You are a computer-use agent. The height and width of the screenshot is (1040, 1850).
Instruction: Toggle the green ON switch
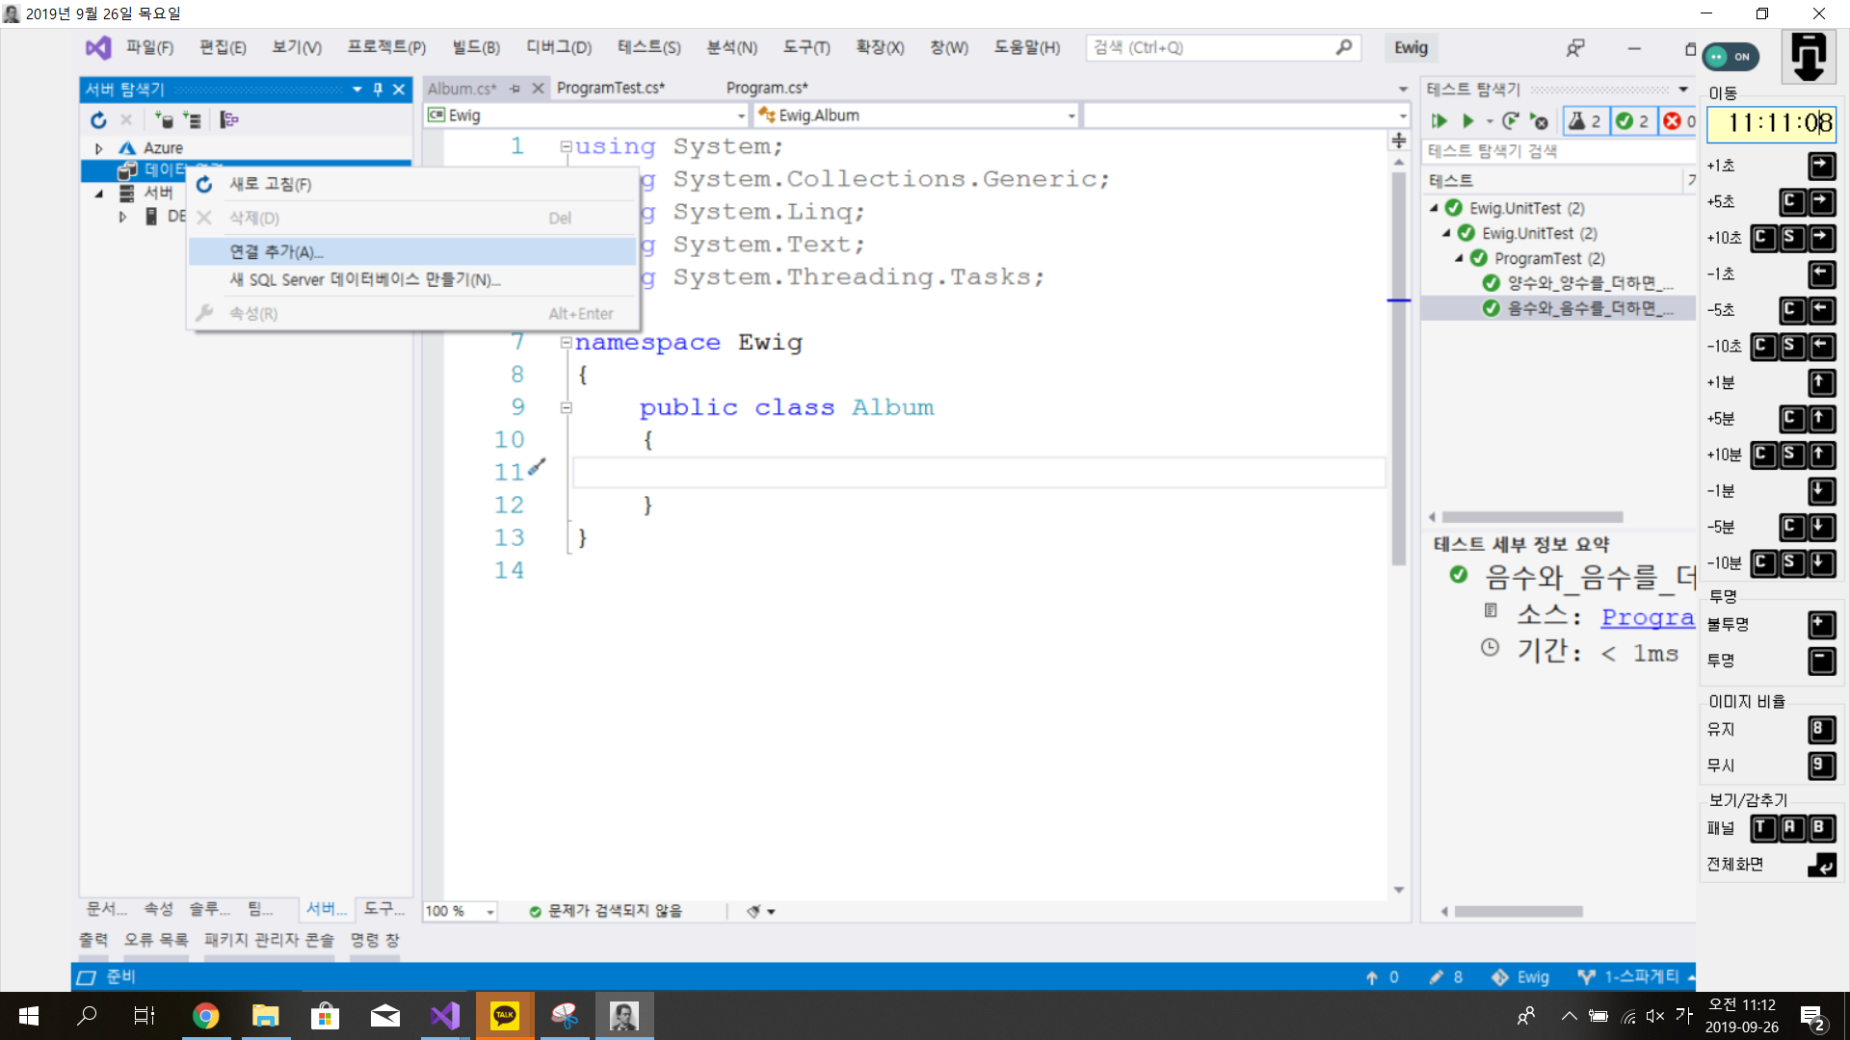[x=1731, y=57]
